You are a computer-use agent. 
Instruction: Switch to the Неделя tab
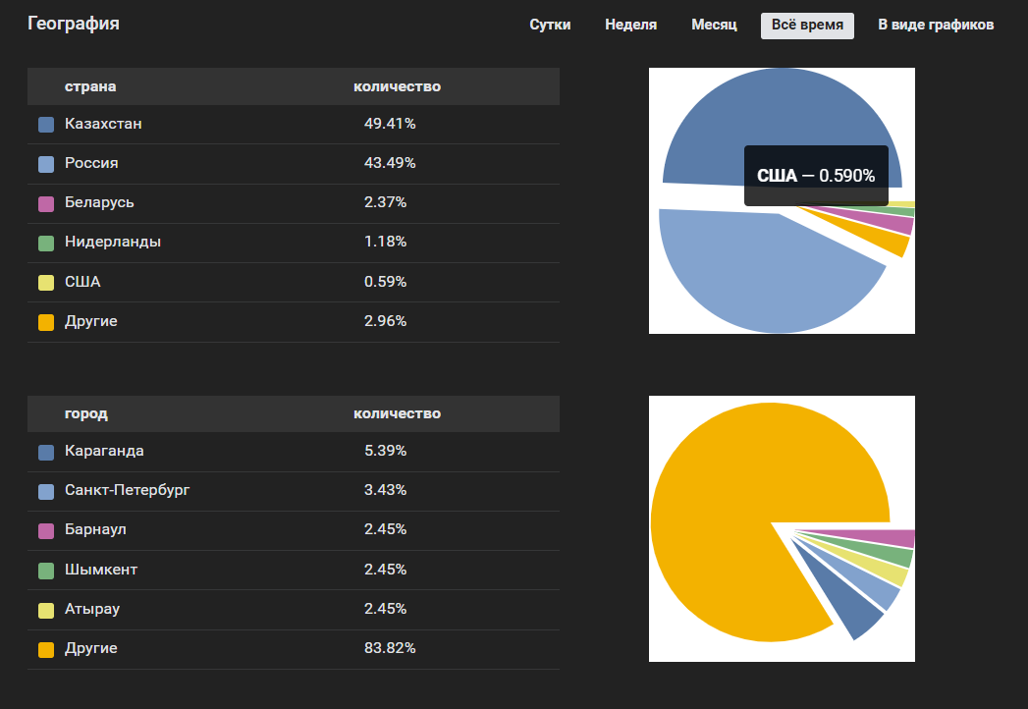630,25
